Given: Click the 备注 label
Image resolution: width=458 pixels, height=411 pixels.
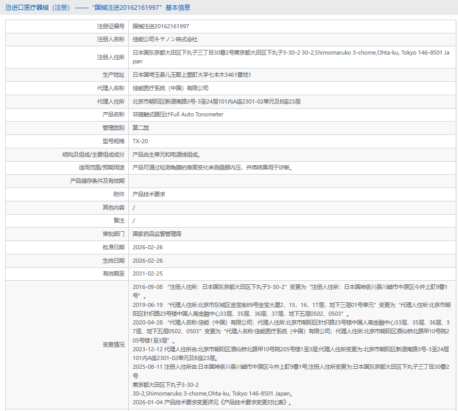Looking at the screenshot, I should click(x=119, y=220).
